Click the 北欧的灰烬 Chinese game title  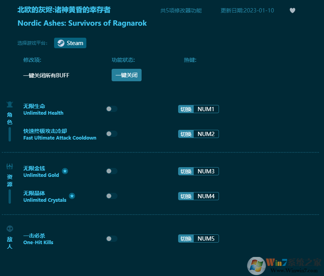pyautogui.click(x=64, y=10)
